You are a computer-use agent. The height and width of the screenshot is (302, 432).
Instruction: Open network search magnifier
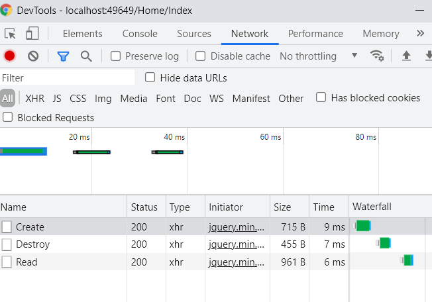(x=86, y=56)
